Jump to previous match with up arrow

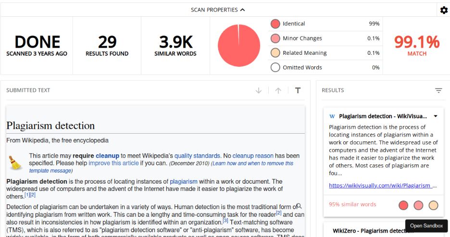point(278,91)
